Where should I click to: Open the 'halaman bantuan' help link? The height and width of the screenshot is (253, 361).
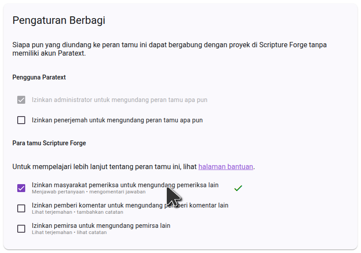226,166
